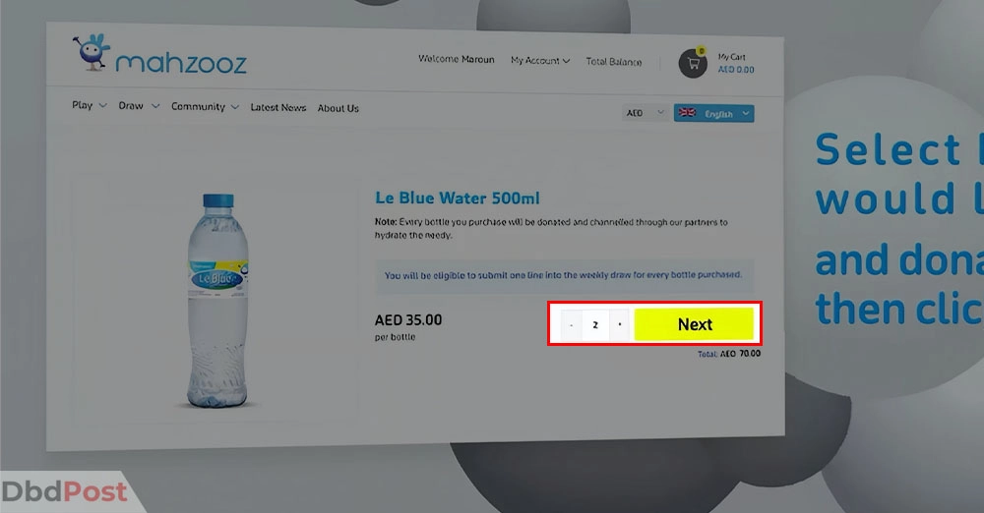Open the English language dropdown
984x513 pixels.
coord(714,114)
